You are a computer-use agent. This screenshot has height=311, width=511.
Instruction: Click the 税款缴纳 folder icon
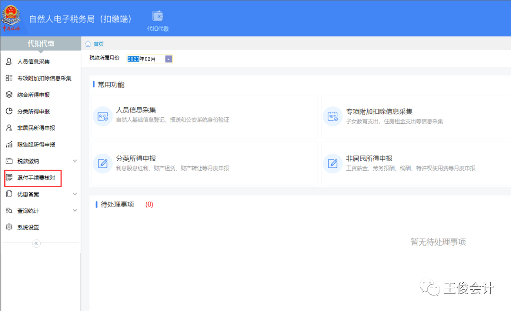(9, 161)
